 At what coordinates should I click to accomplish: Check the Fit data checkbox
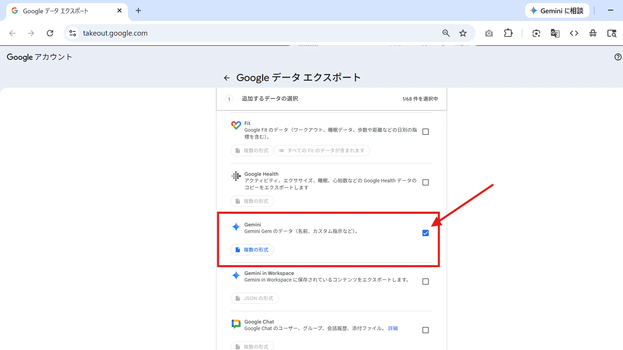[426, 132]
